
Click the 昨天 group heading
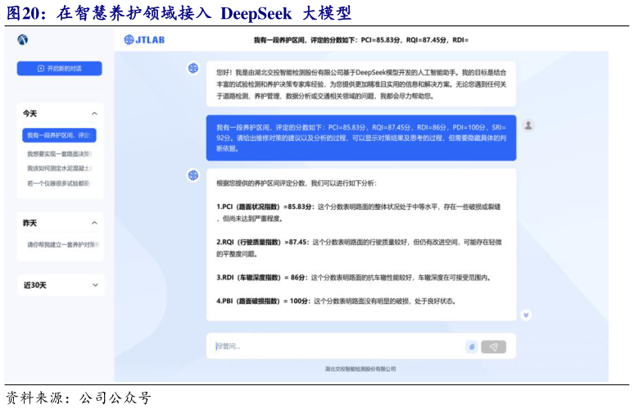30,223
